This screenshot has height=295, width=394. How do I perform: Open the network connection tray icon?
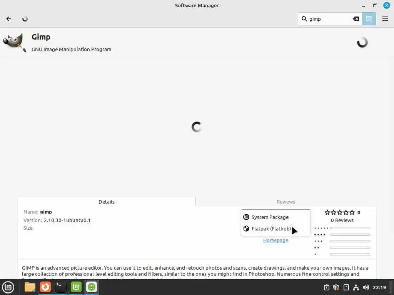tap(356, 287)
